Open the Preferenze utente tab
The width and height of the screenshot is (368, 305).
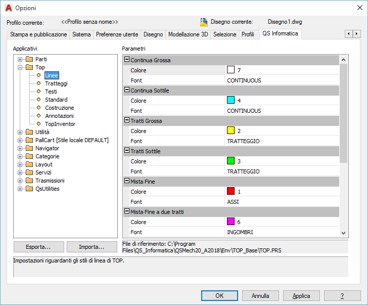tap(117, 34)
